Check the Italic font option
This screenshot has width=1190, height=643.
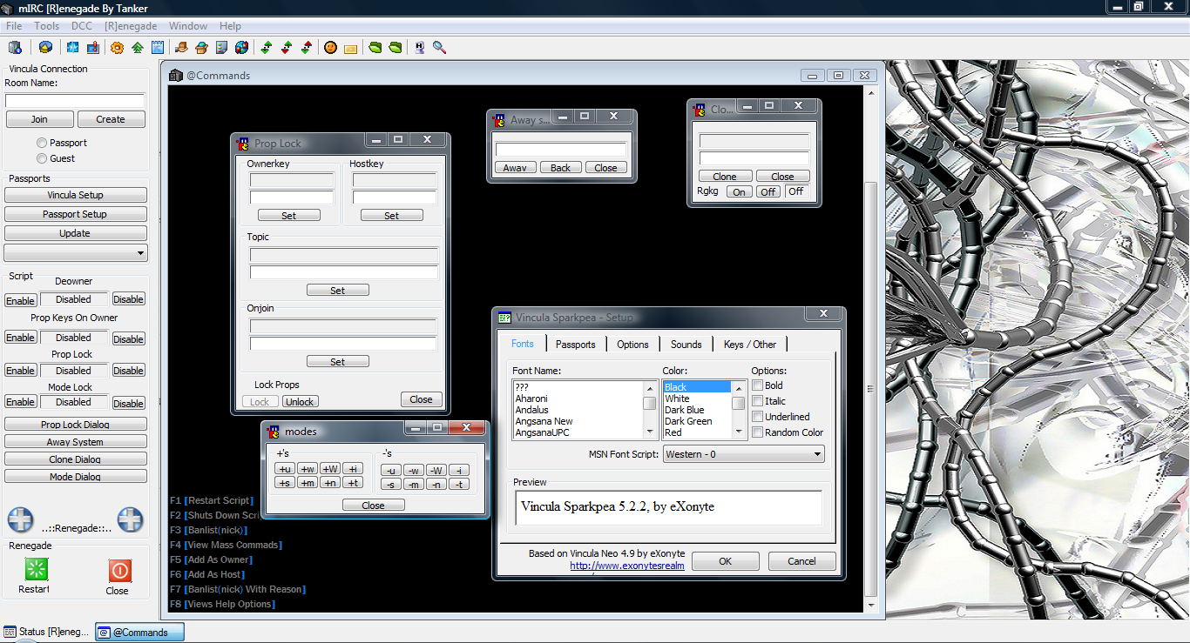click(x=757, y=400)
